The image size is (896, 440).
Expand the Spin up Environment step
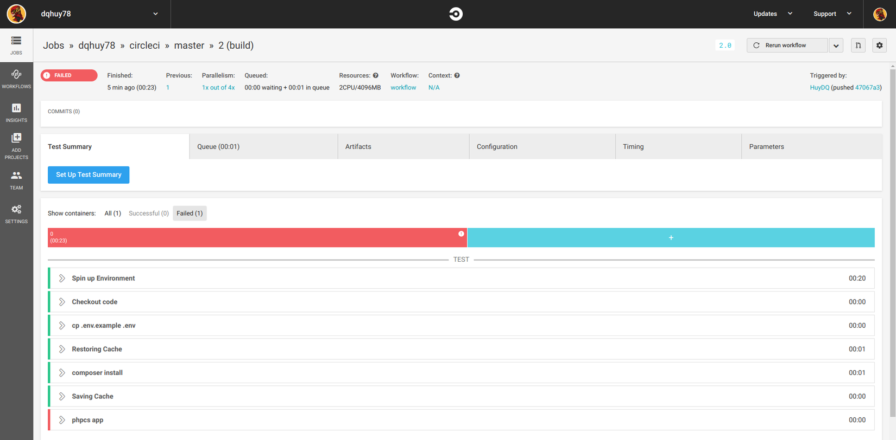tap(62, 278)
